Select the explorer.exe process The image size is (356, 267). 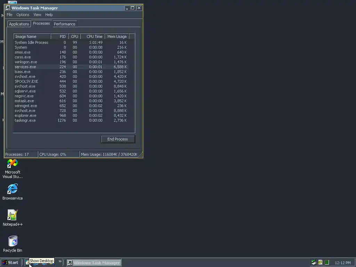[71, 115]
